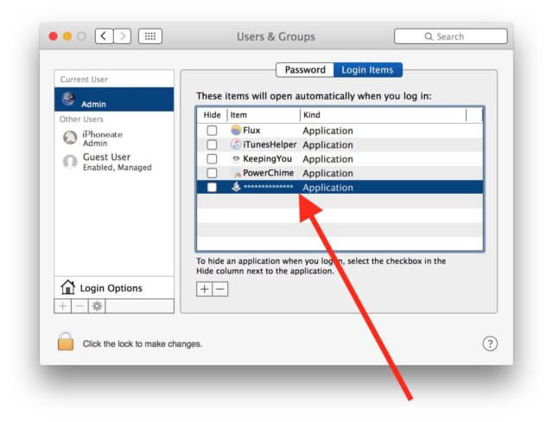The height and width of the screenshot is (422, 553).
Task: Click the Login Options house icon
Action: click(67, 287)
